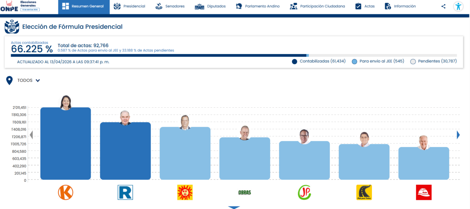
Task: Click the red helmet party logo
Action: (x=424, y=192)
